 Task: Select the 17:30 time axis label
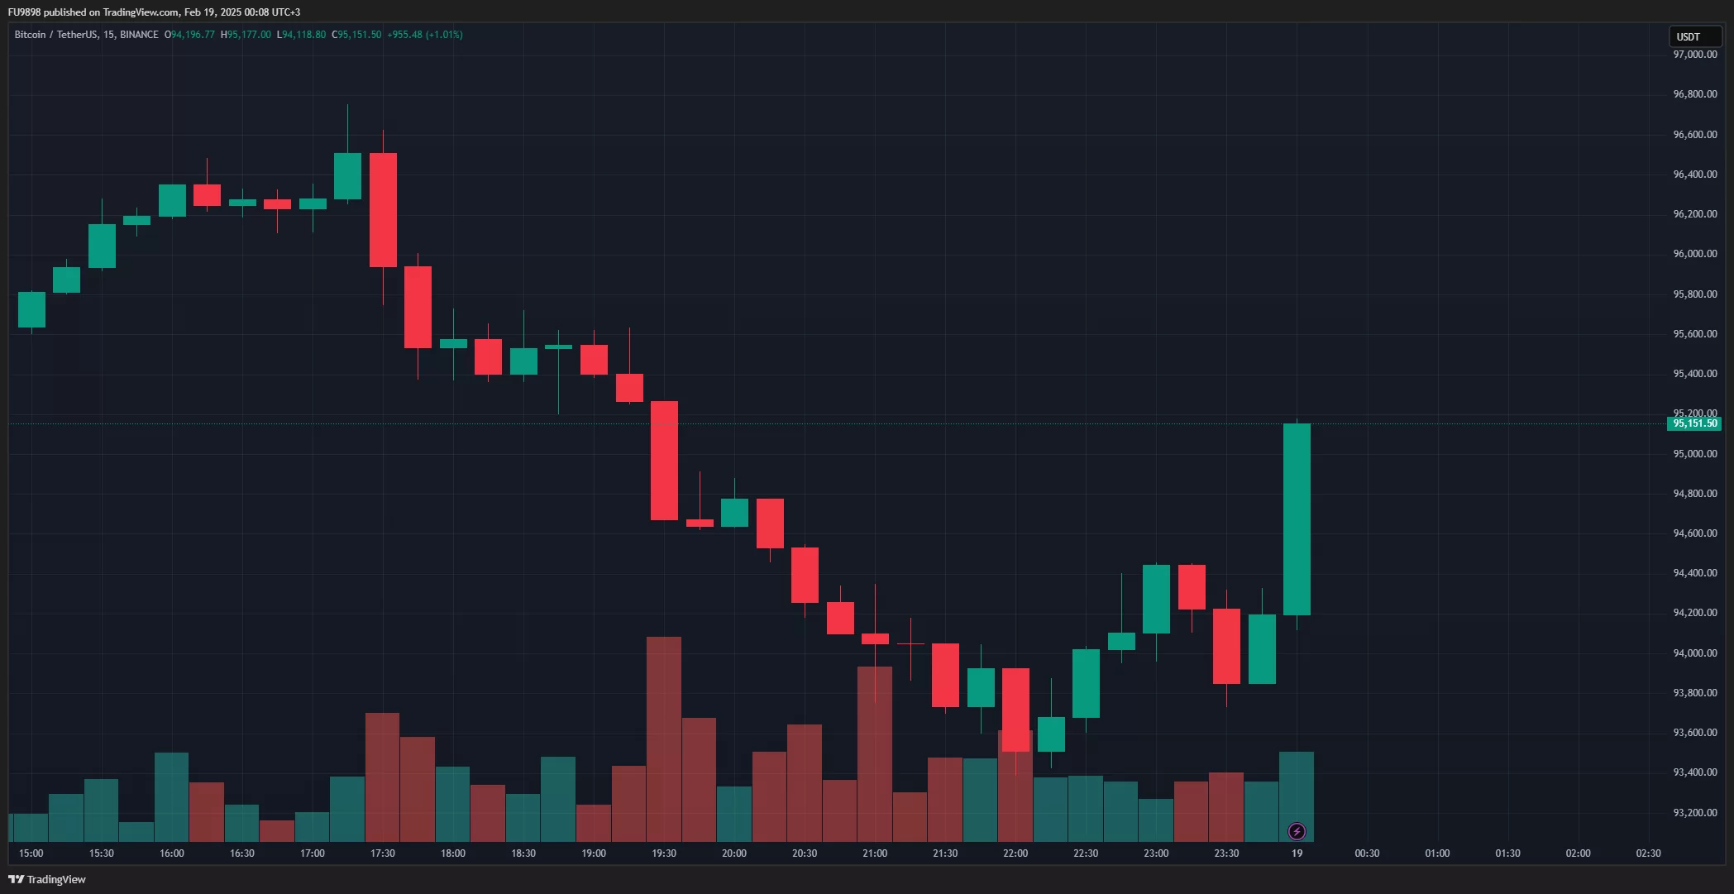pos(383,853)
